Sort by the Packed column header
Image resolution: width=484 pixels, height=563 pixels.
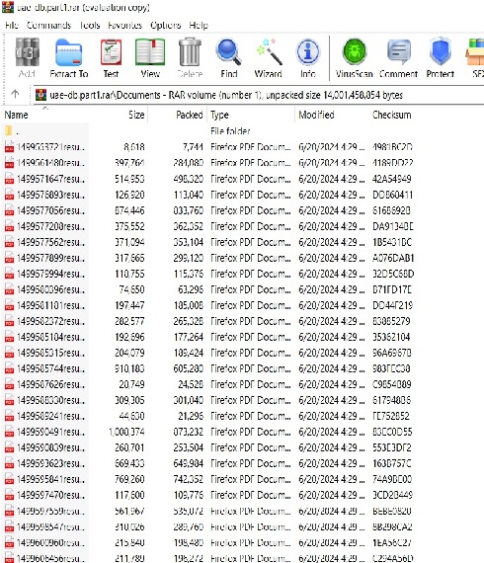(190, 115)
